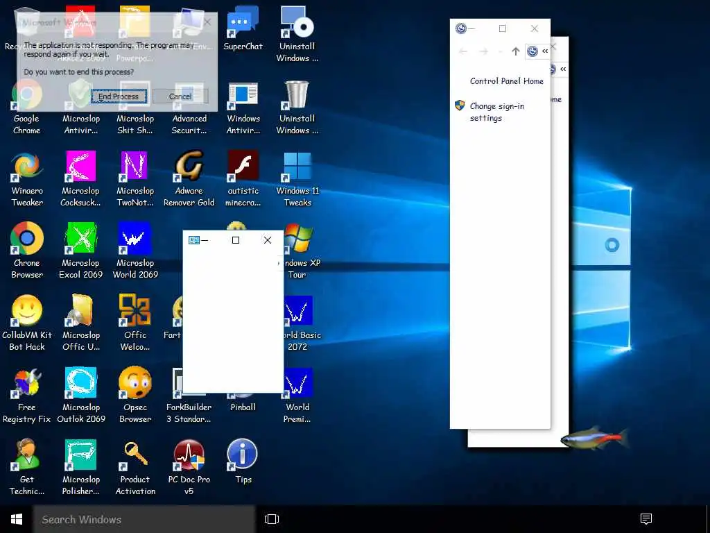Click Back arrow in Control Panel window
710x533 pixels.
pos(462,51)
